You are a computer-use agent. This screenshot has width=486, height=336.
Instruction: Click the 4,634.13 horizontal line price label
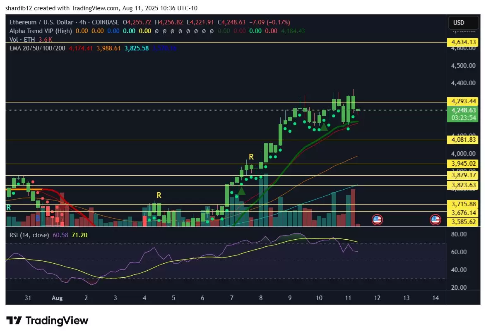click(x=463, y=42)
